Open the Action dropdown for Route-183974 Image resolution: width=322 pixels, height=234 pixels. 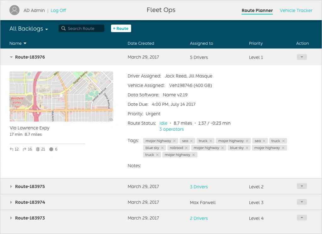(x=302, y=202)
